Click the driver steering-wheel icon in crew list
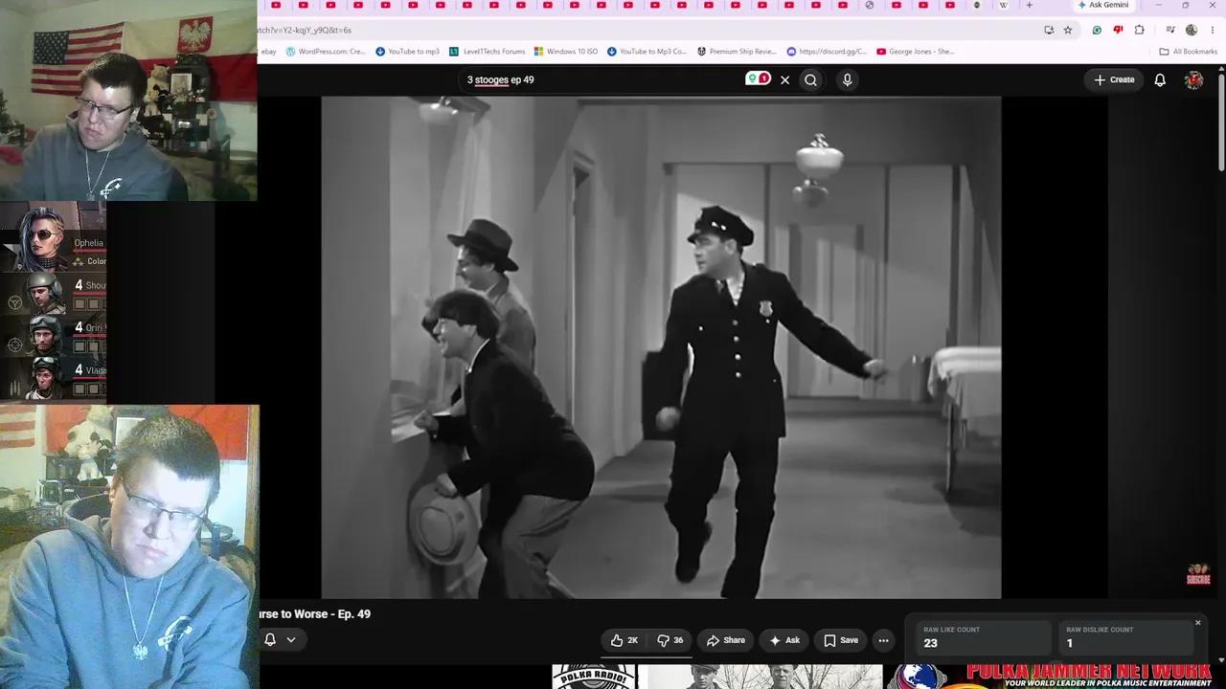 click(x=14, y=302)
